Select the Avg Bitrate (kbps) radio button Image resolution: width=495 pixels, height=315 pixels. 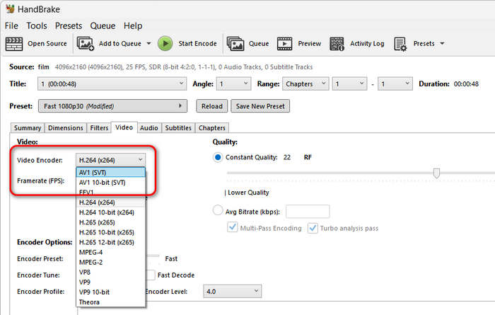pos(218,210)
